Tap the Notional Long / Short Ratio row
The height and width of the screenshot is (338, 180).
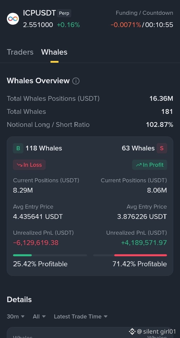90,125
